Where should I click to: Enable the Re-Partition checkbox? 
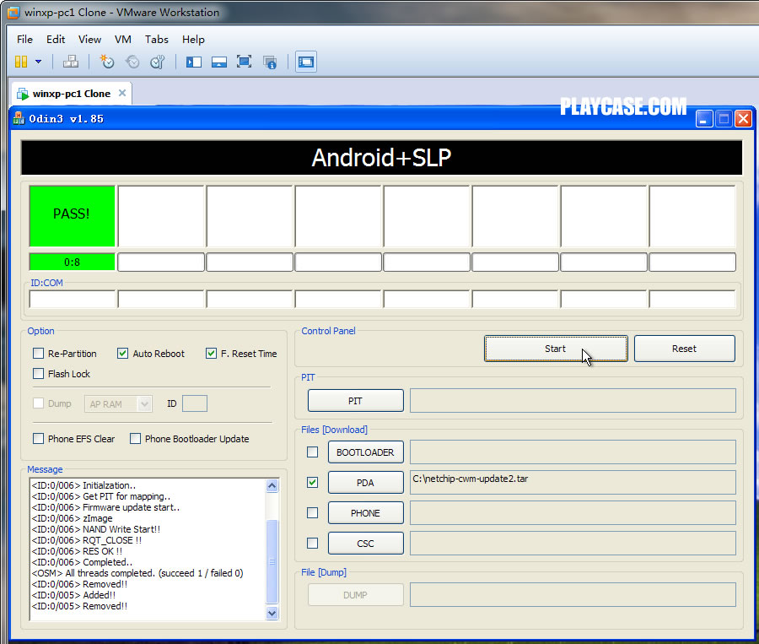(38, 354)
